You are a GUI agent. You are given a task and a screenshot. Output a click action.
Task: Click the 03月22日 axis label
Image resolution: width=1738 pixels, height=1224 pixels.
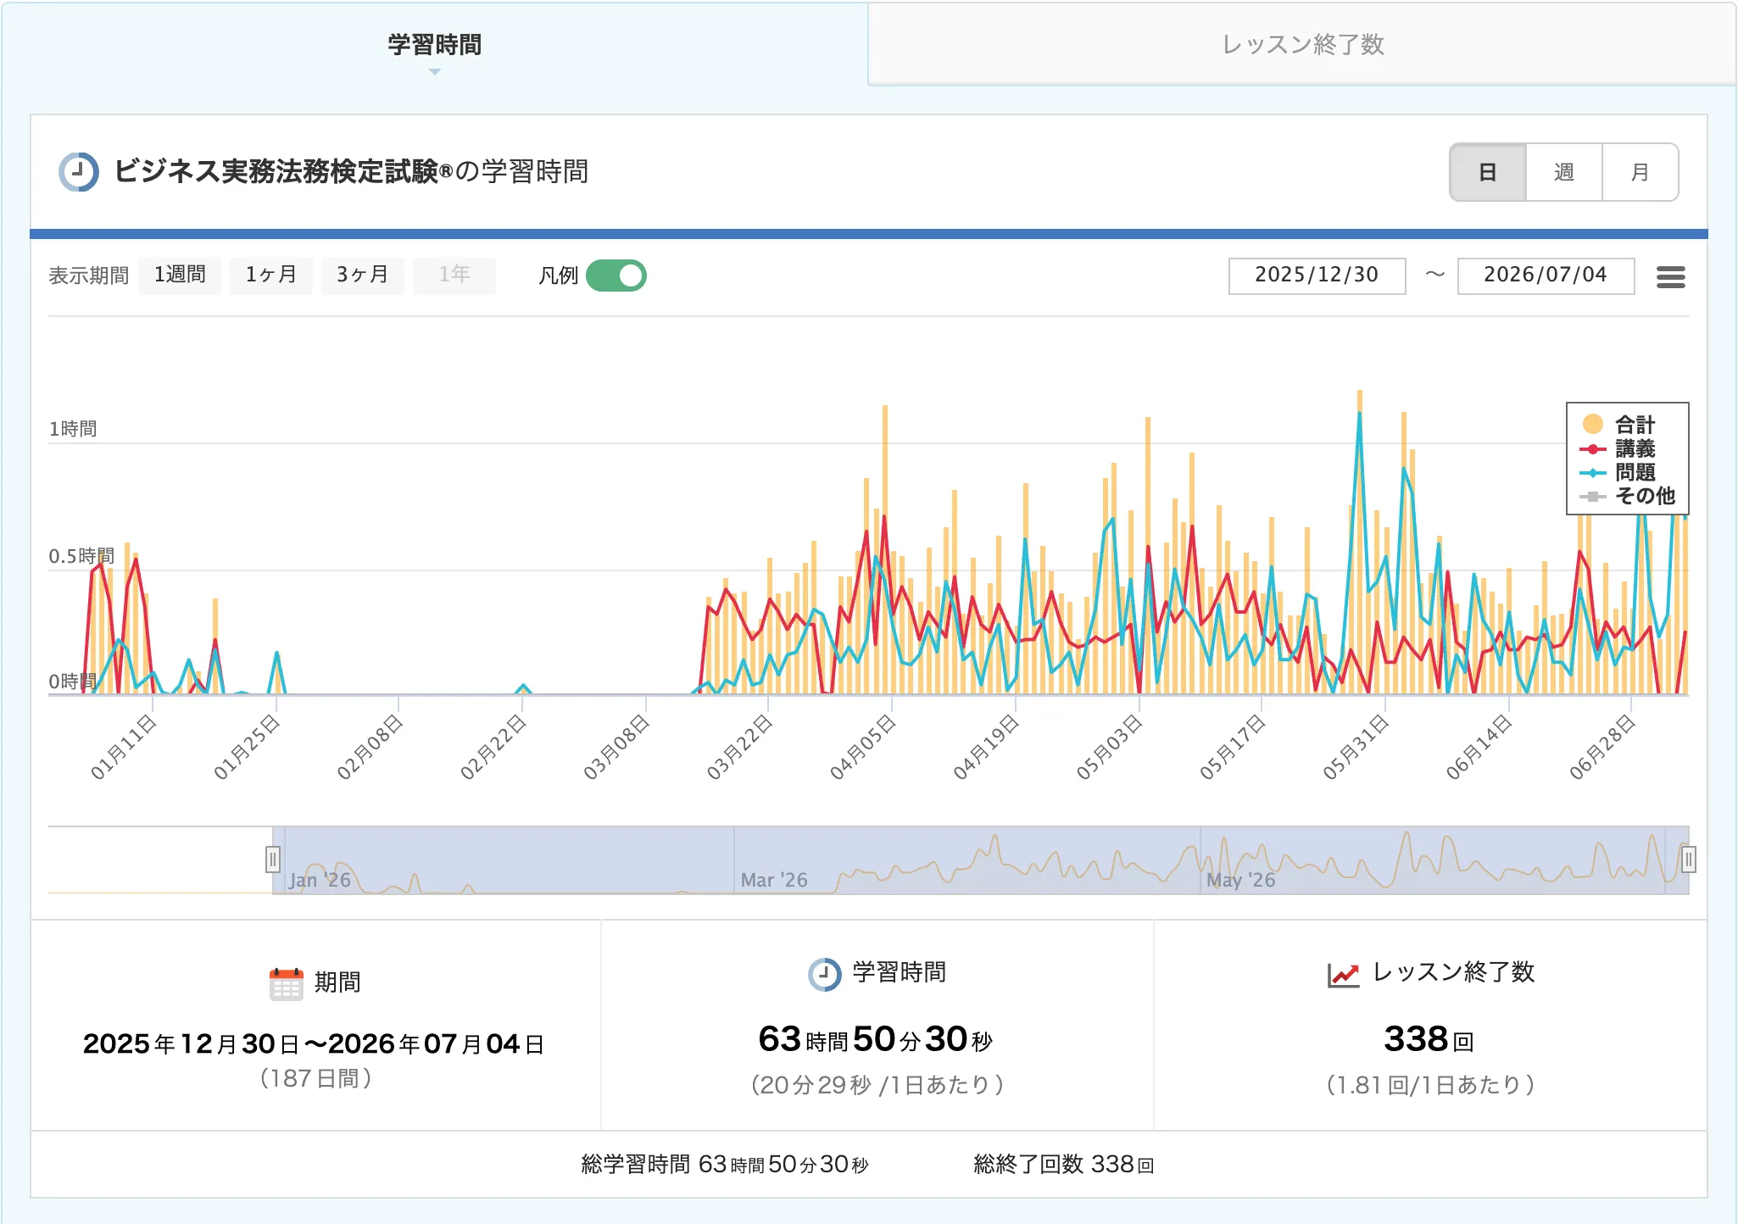739,747
